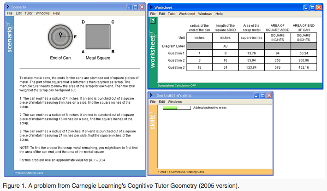Open the Tutor menu in Worksheet window
Image resolution: width=327 pixels, height=191 pixels.
(x=172, y=14)
